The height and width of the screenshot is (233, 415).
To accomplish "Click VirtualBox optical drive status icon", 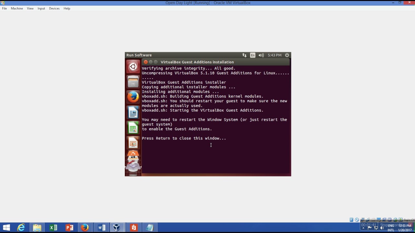I will (x=357, y=220).
